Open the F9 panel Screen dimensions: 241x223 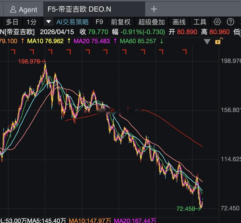[99, 22]
